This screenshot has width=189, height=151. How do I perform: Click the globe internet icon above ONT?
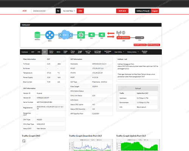point(124,32)
